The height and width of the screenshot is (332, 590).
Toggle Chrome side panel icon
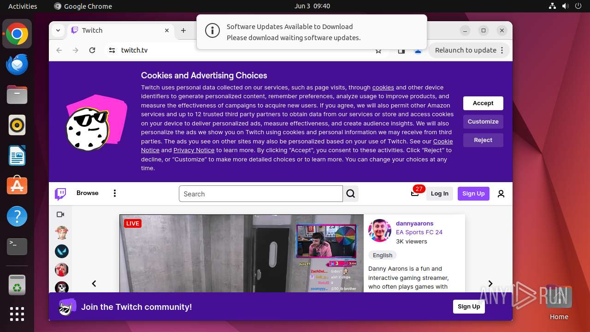[401, 51]
